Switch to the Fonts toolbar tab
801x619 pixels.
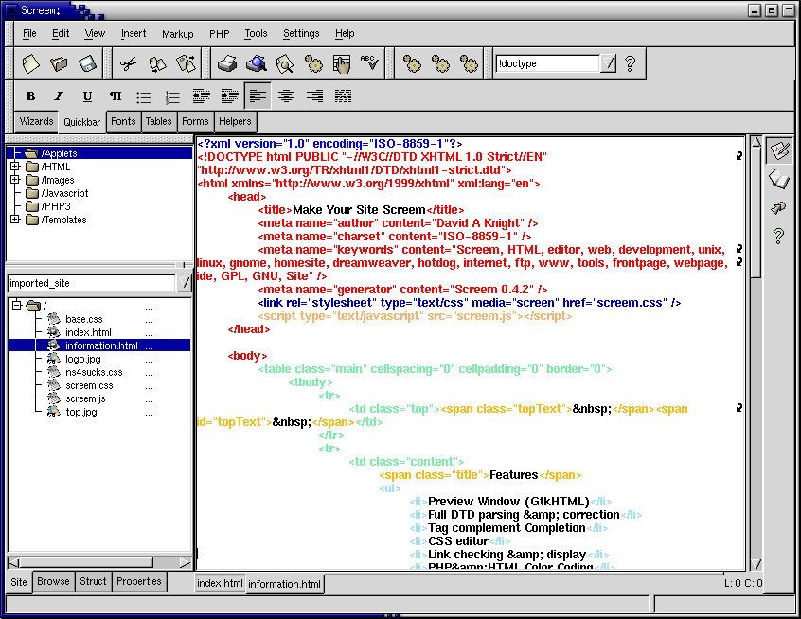pos(123,121)
